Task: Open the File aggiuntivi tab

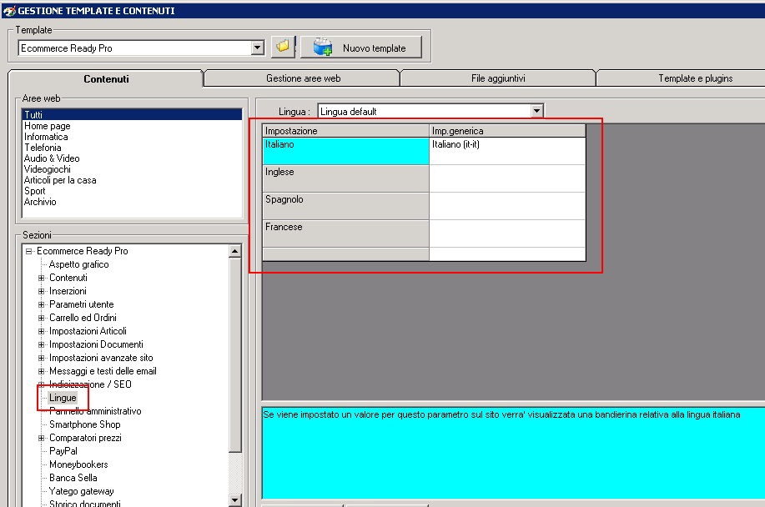Action: 498,78
